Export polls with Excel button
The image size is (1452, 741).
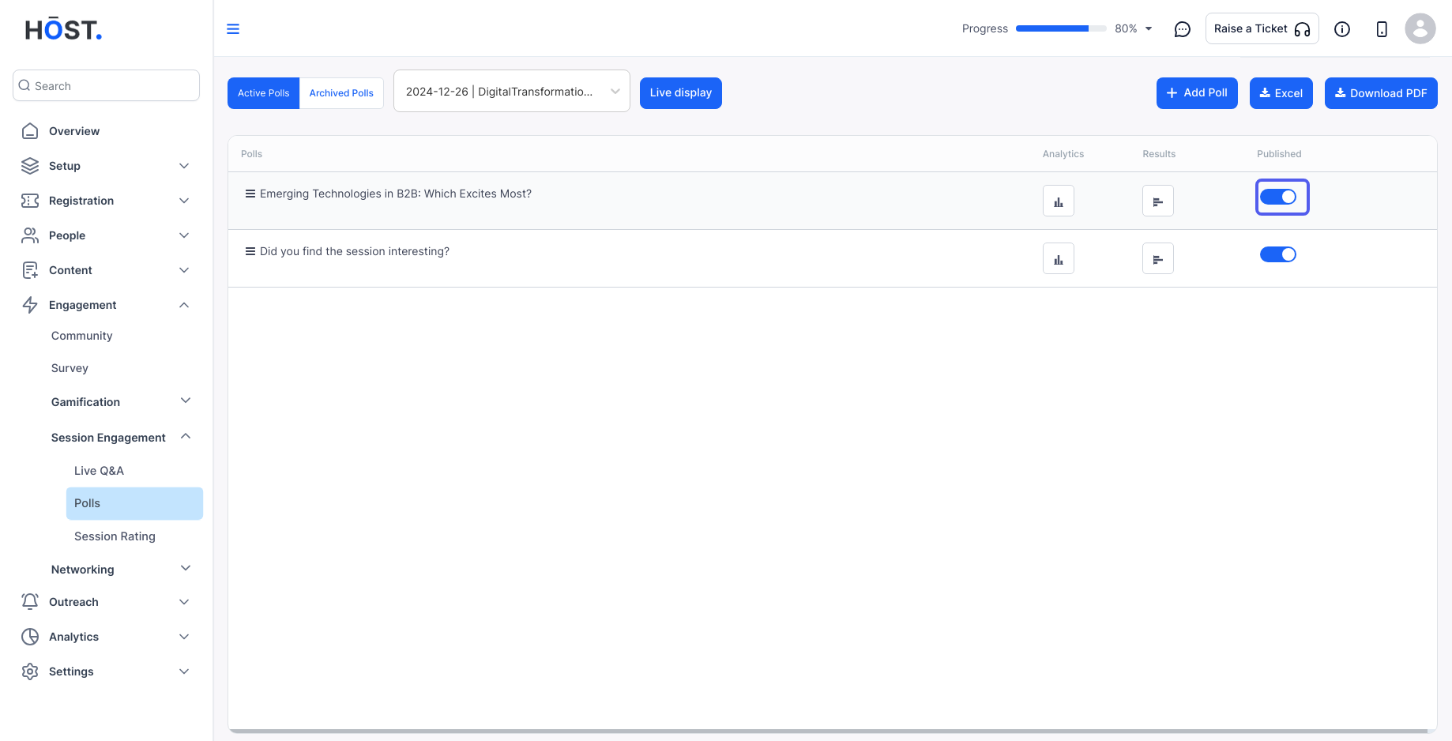tap(1281, 93)
